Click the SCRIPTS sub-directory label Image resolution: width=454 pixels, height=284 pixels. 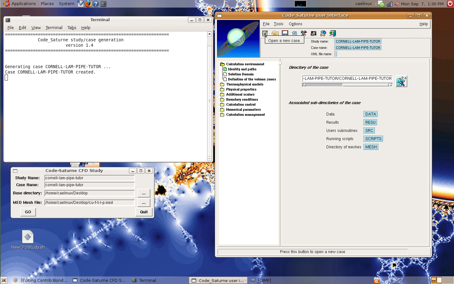[x=373, y=139]
